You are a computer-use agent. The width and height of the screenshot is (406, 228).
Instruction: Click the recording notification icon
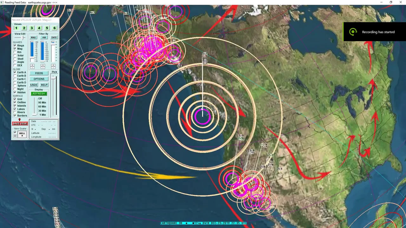353,32
